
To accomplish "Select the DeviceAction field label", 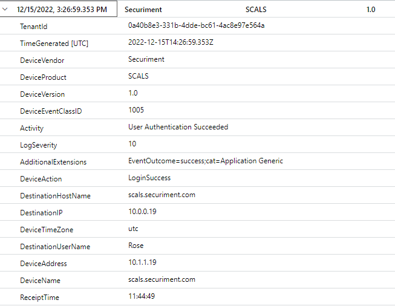I will 41,179.
